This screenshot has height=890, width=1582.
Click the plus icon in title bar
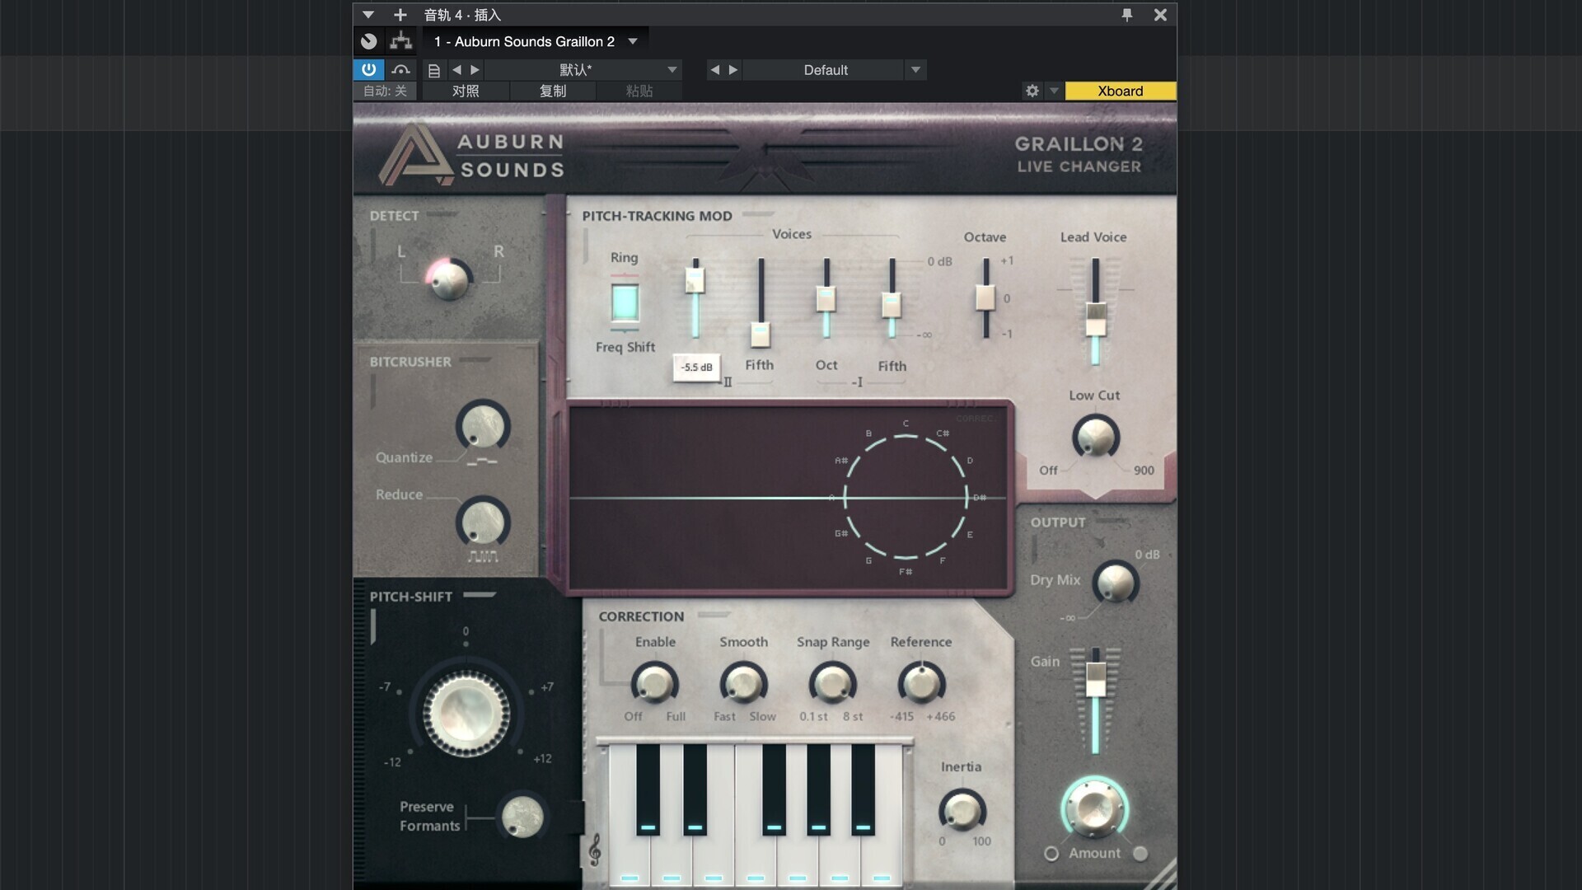point(400,15)
